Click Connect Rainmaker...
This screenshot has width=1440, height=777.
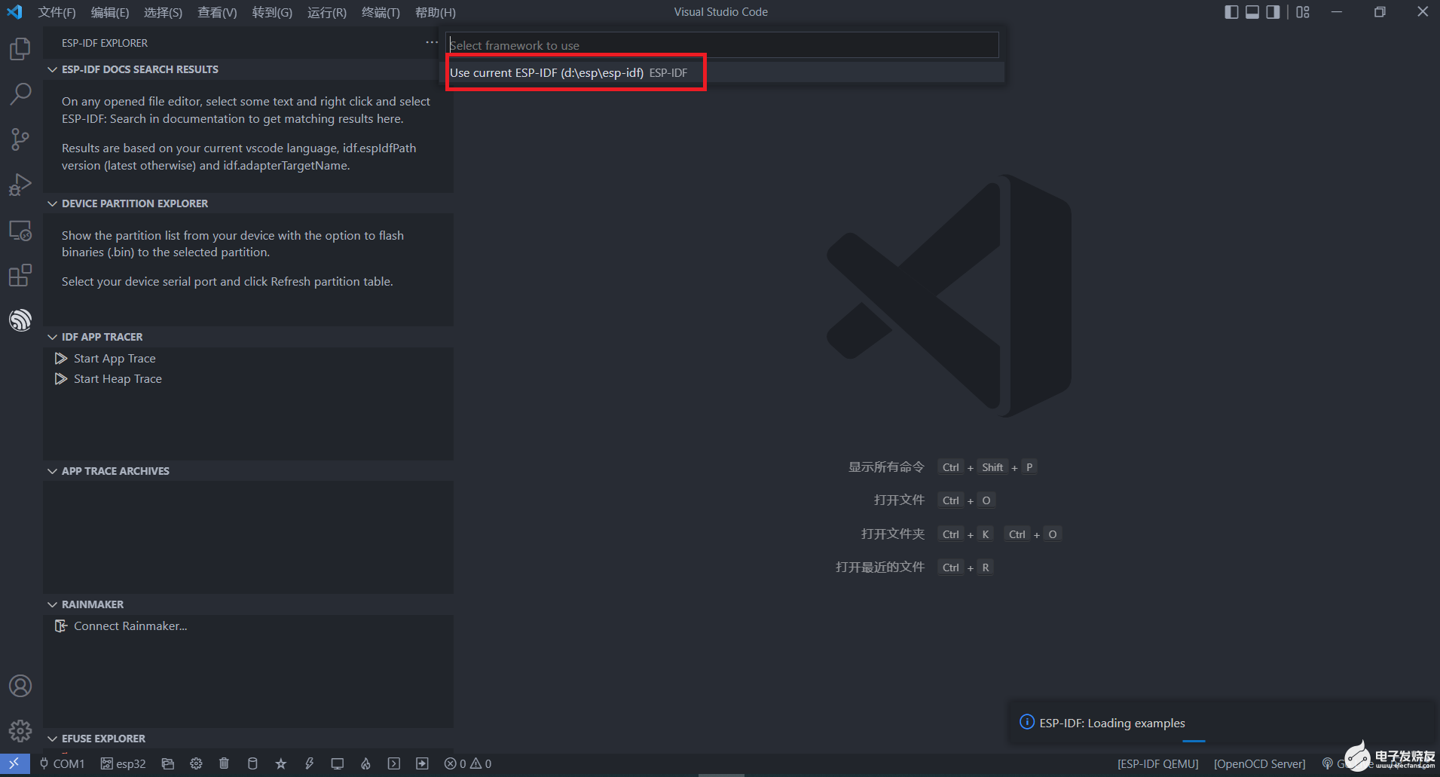coord(130,626)
